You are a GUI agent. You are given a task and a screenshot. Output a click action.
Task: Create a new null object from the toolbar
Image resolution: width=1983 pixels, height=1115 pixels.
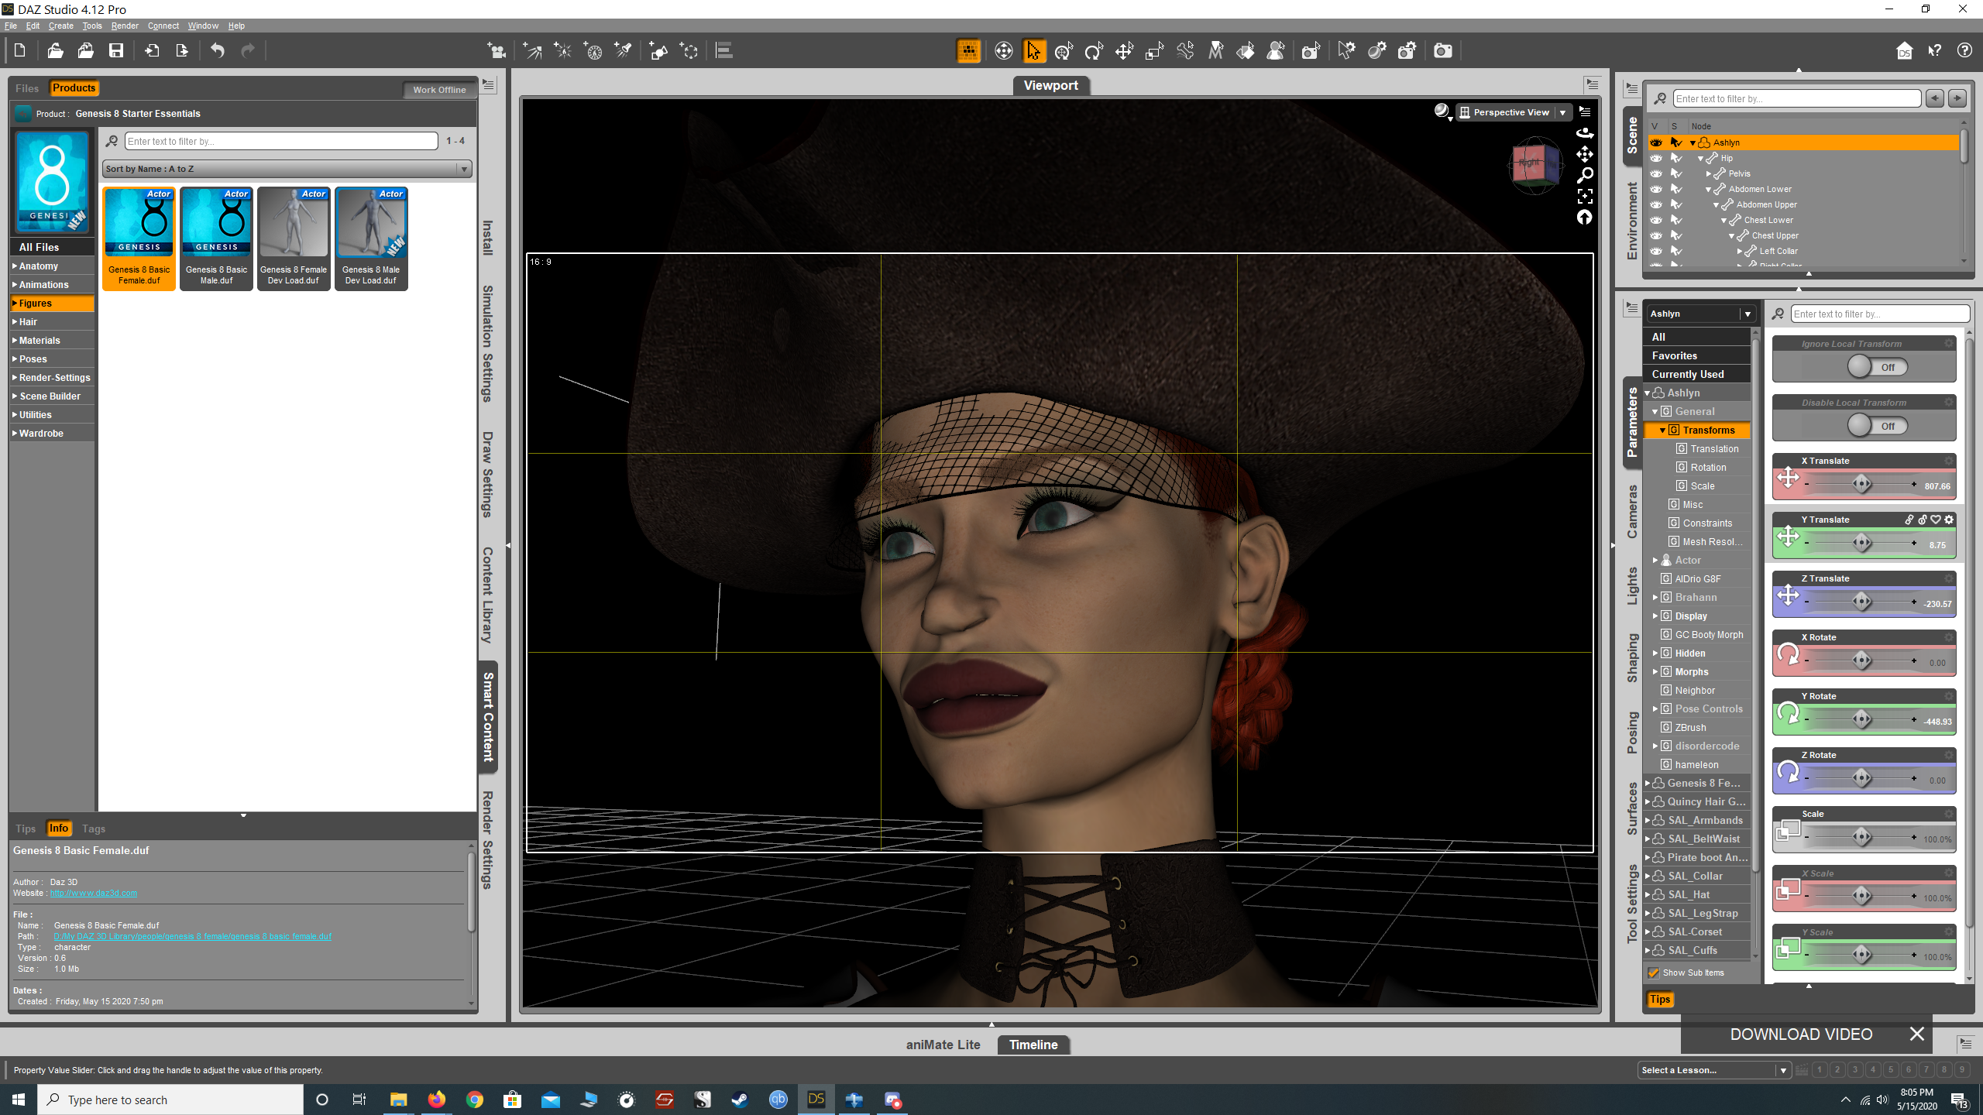(x=689, y=51)
